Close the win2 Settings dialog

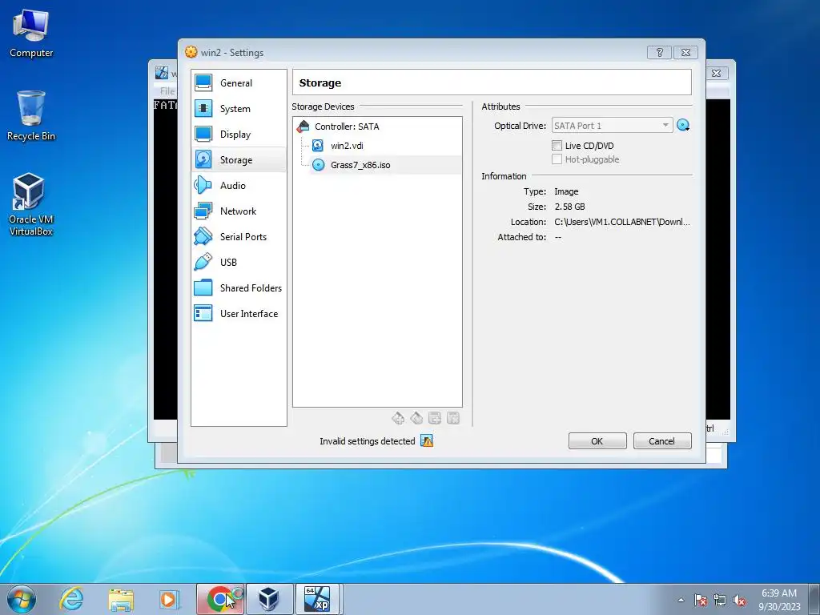[x=685, y=52]
